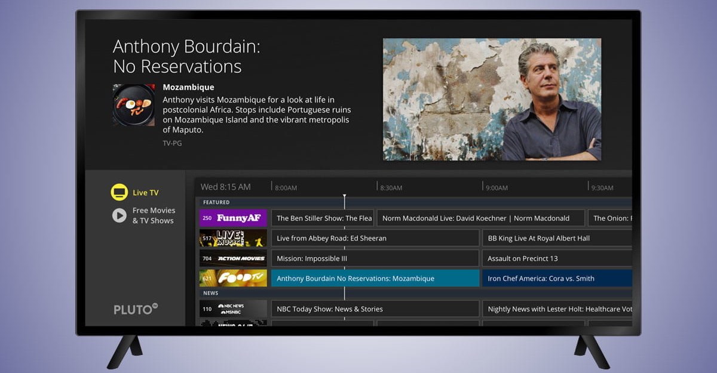Select the Live Music channel 517 logo

[x=233, y=238]
